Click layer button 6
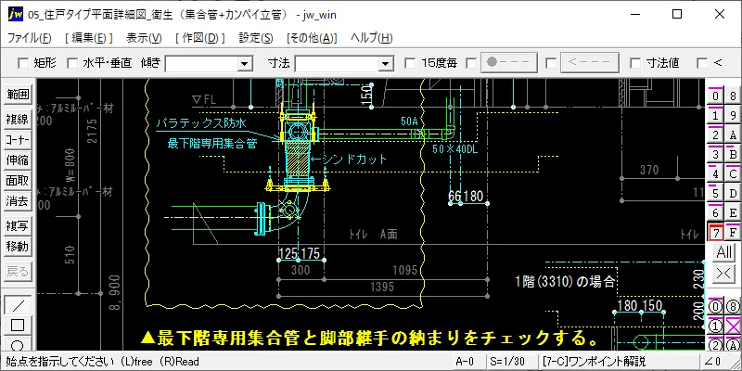This screenshot has height=371, width=742. point(716,213)
